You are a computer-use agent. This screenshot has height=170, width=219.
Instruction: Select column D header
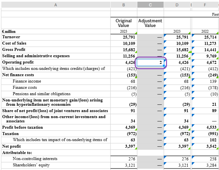177,5
